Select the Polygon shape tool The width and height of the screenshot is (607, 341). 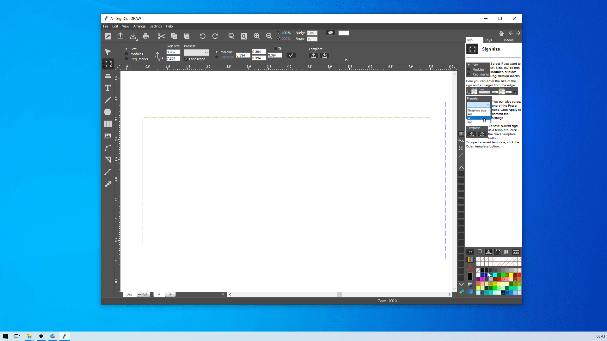coord(108,112)
